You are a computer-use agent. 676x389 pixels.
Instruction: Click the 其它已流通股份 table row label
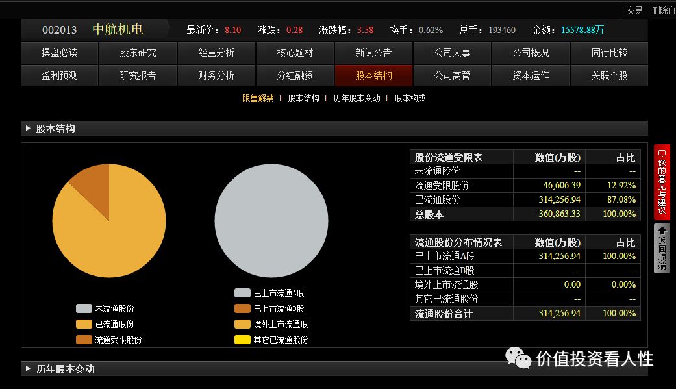click(x=446, y=299)
